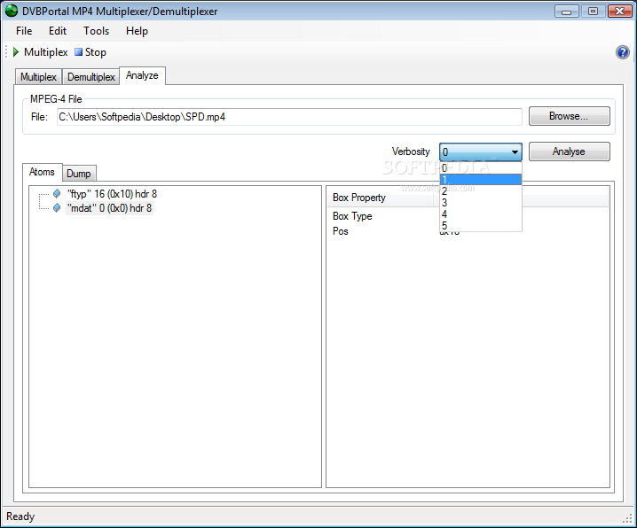Image resolution: width=637 pixels, height=528 pixels.
Task: Open the Edit menu
Action: (58, 31)
